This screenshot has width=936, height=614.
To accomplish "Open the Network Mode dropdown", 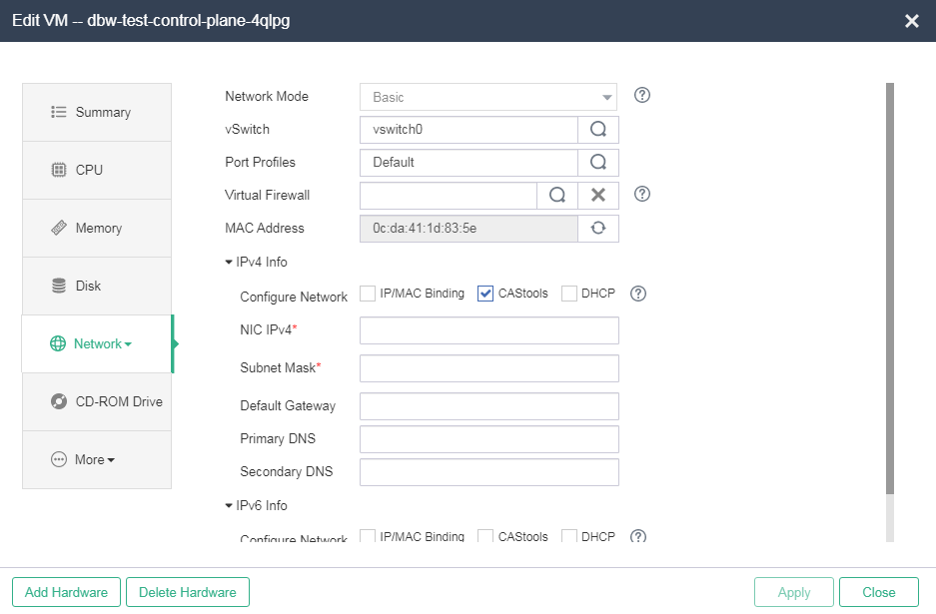I will point(488,97).
